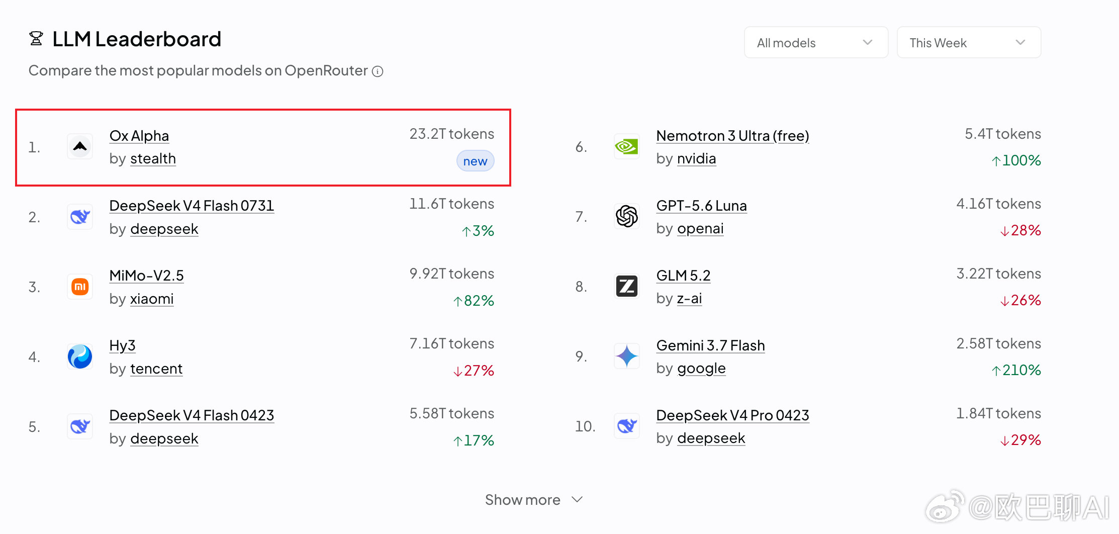The width and height of the screenshot is (1119, 534).
Task: Open the DeepSeek V4 Flash 0731 link
Action: click(192, 206)
